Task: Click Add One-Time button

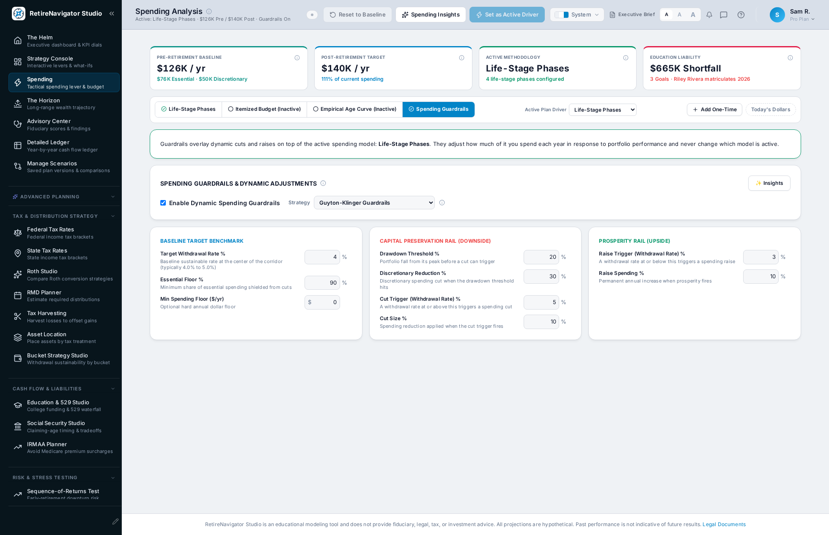Action: (714, 110)
